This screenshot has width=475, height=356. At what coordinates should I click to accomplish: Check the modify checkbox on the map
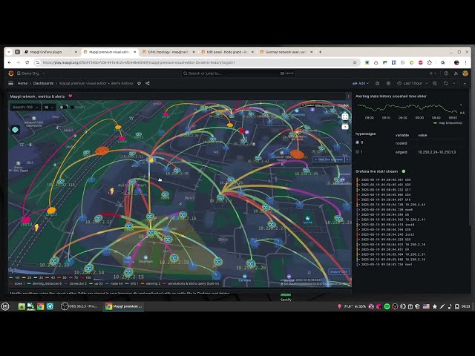pos(72,107)
